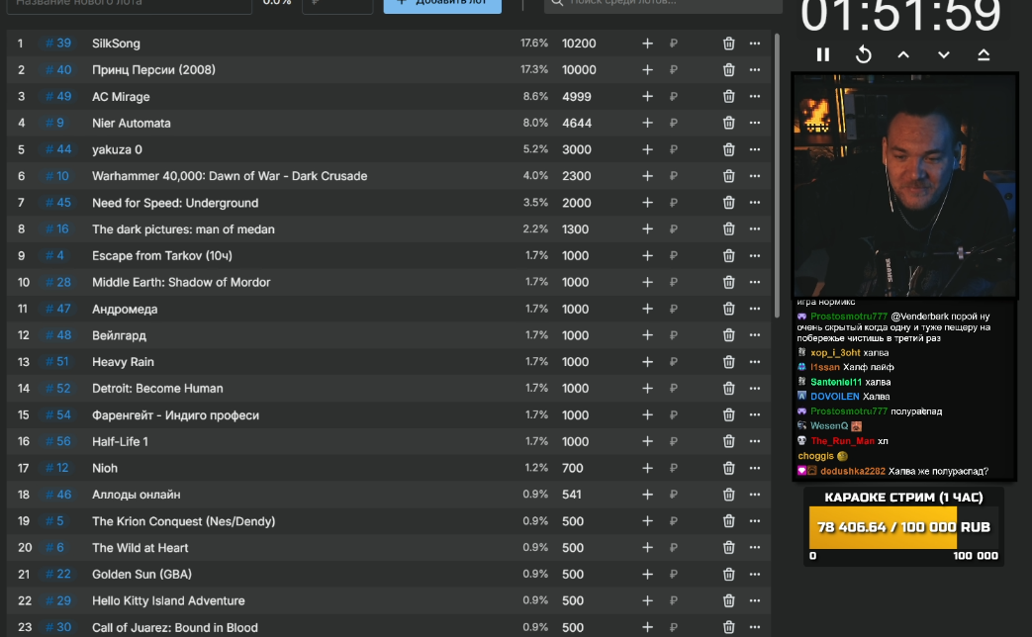Open more options for Аллоды онлайн
Image resolution: width=1032 pixels, height=637 pixels.
(755, 495)
